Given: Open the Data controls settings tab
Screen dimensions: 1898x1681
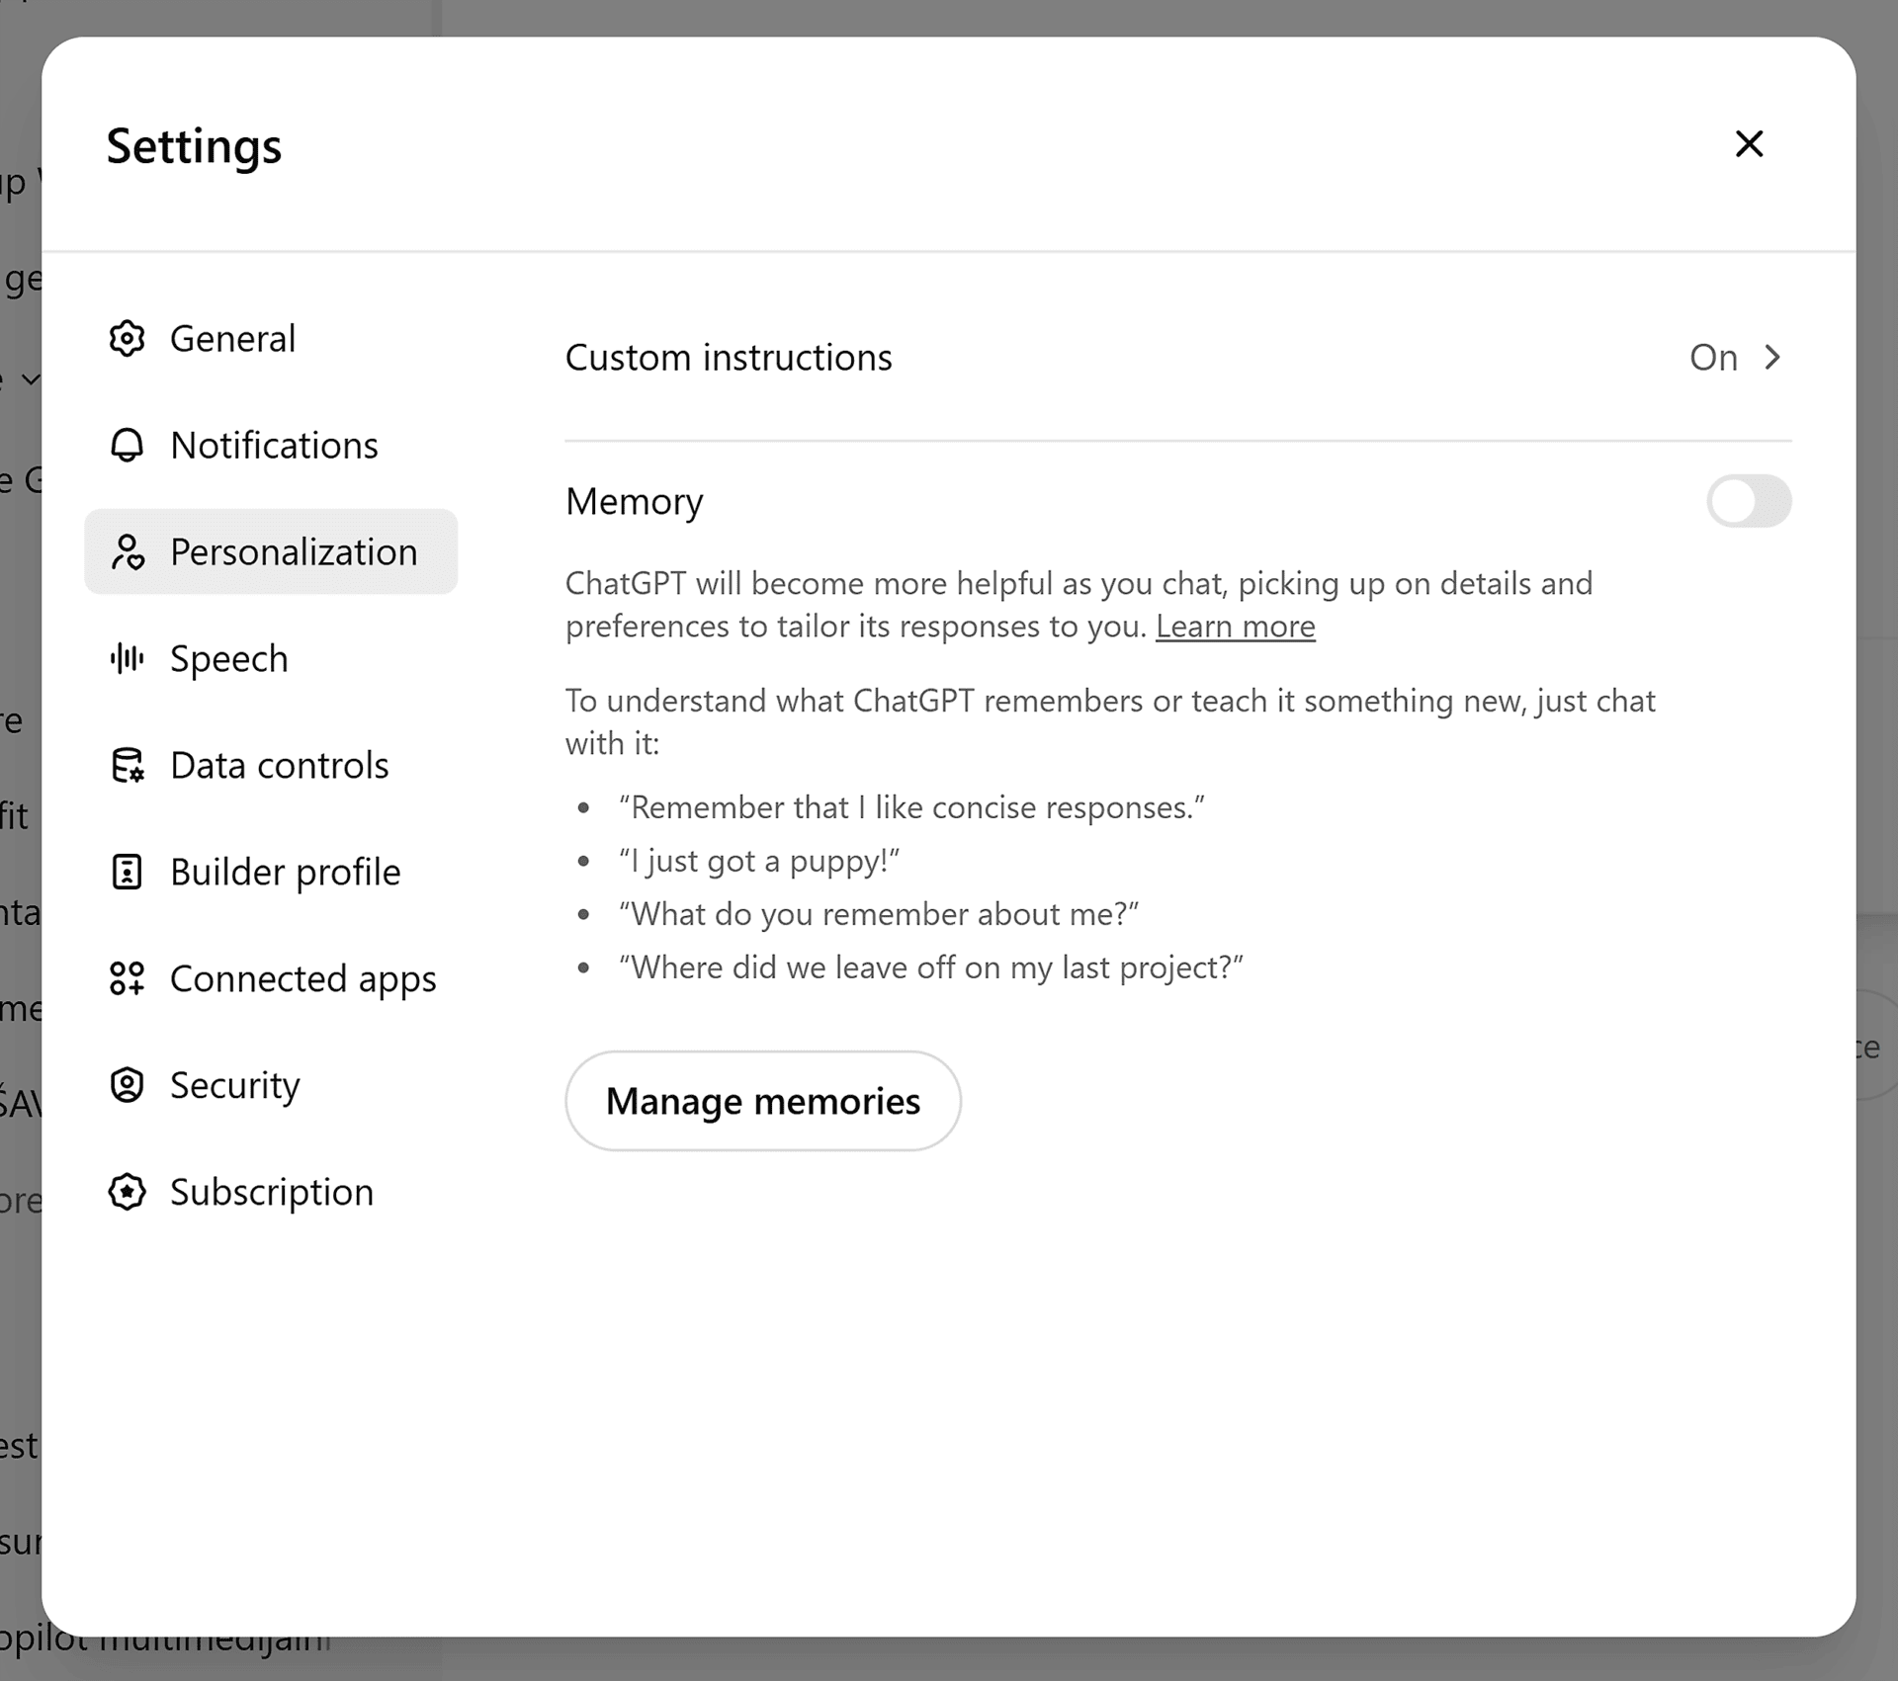Looking at the screenshot, I should point(279,766).
